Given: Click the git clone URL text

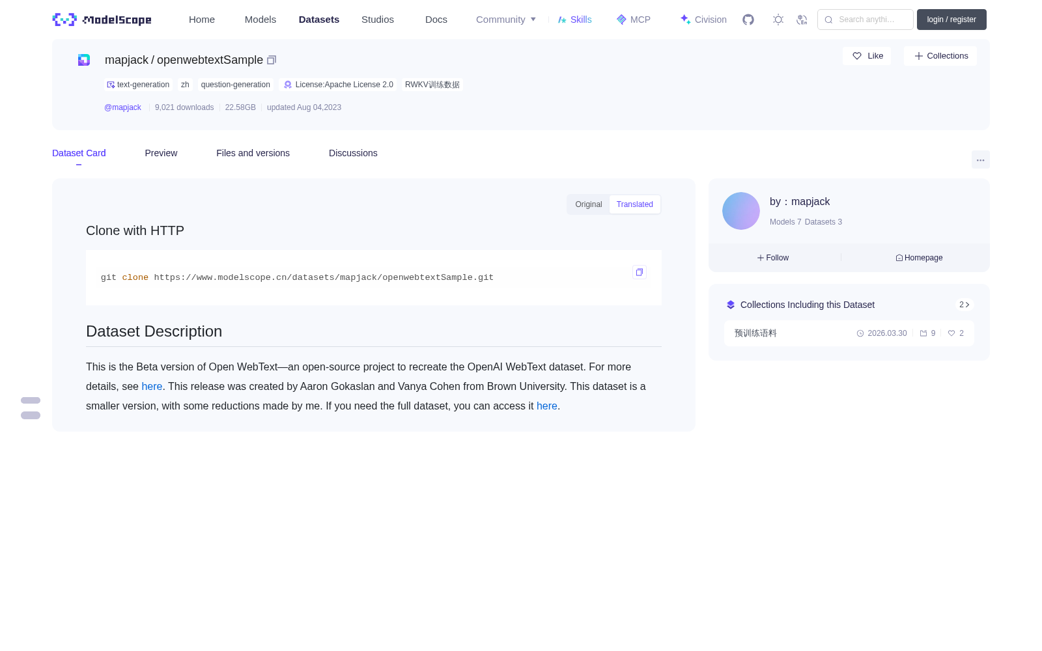Looking at the screenshot, I should 324,277.
